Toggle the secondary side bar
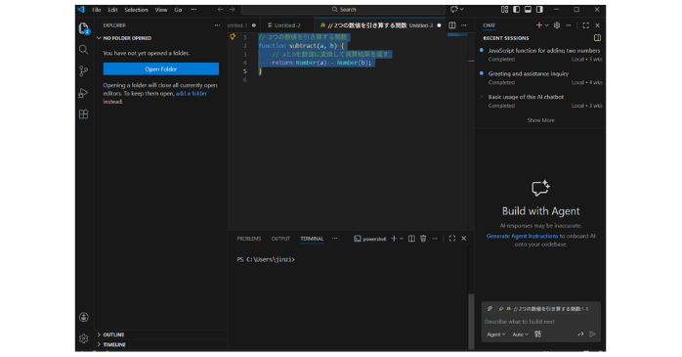The width and height of the screenshot is (682, 357). pyautogui.click(x=539, y=9)
